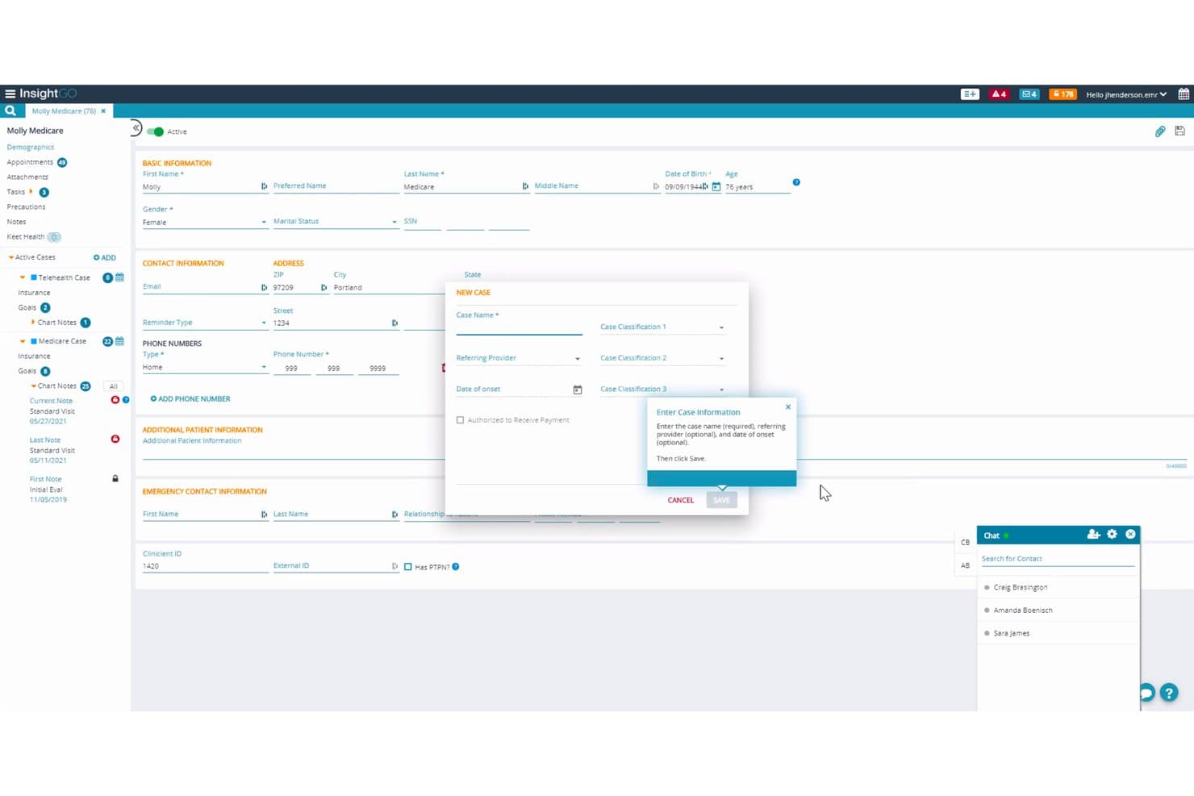The width and height of the screenshot is (1194, 796).
Task: Collapse the sidebar with the double-chevron icon
Action: pos(136,128)
